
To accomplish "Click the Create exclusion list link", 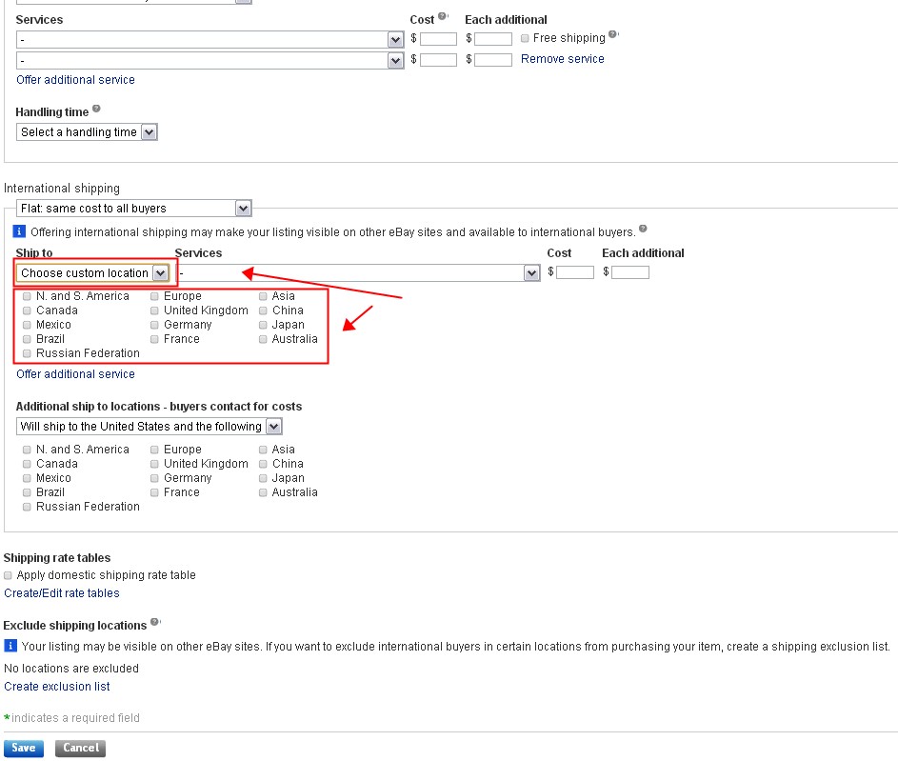I will click(57, 687).
